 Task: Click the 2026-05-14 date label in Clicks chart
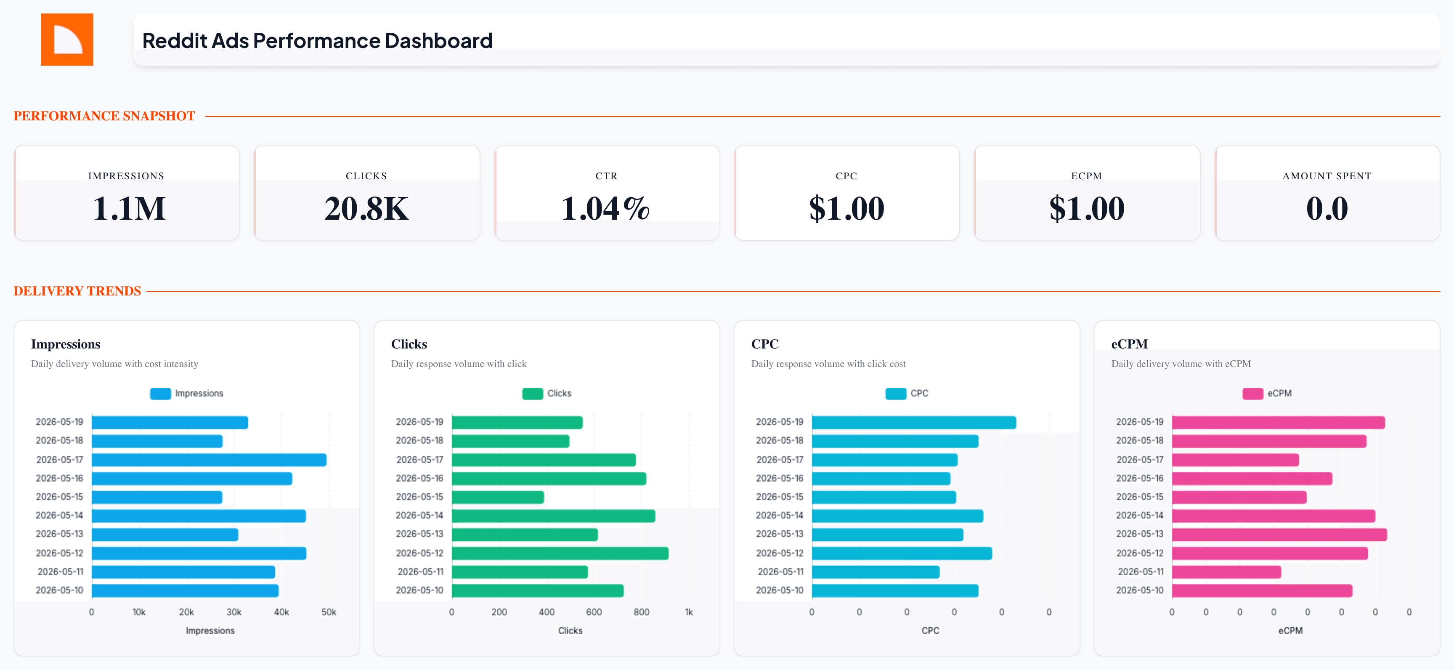pos(419,516)
